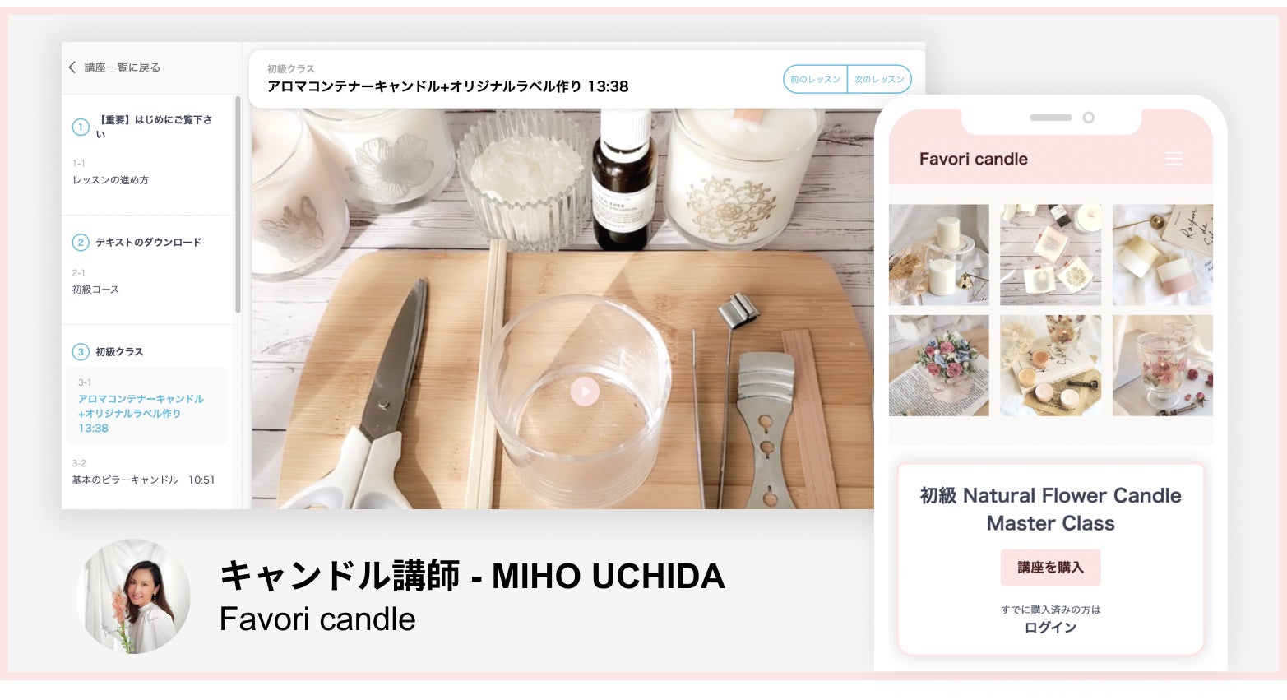
Task: Click Miho Uchida's profile photo
Action: pyautogui.click(x=133, y=596)
